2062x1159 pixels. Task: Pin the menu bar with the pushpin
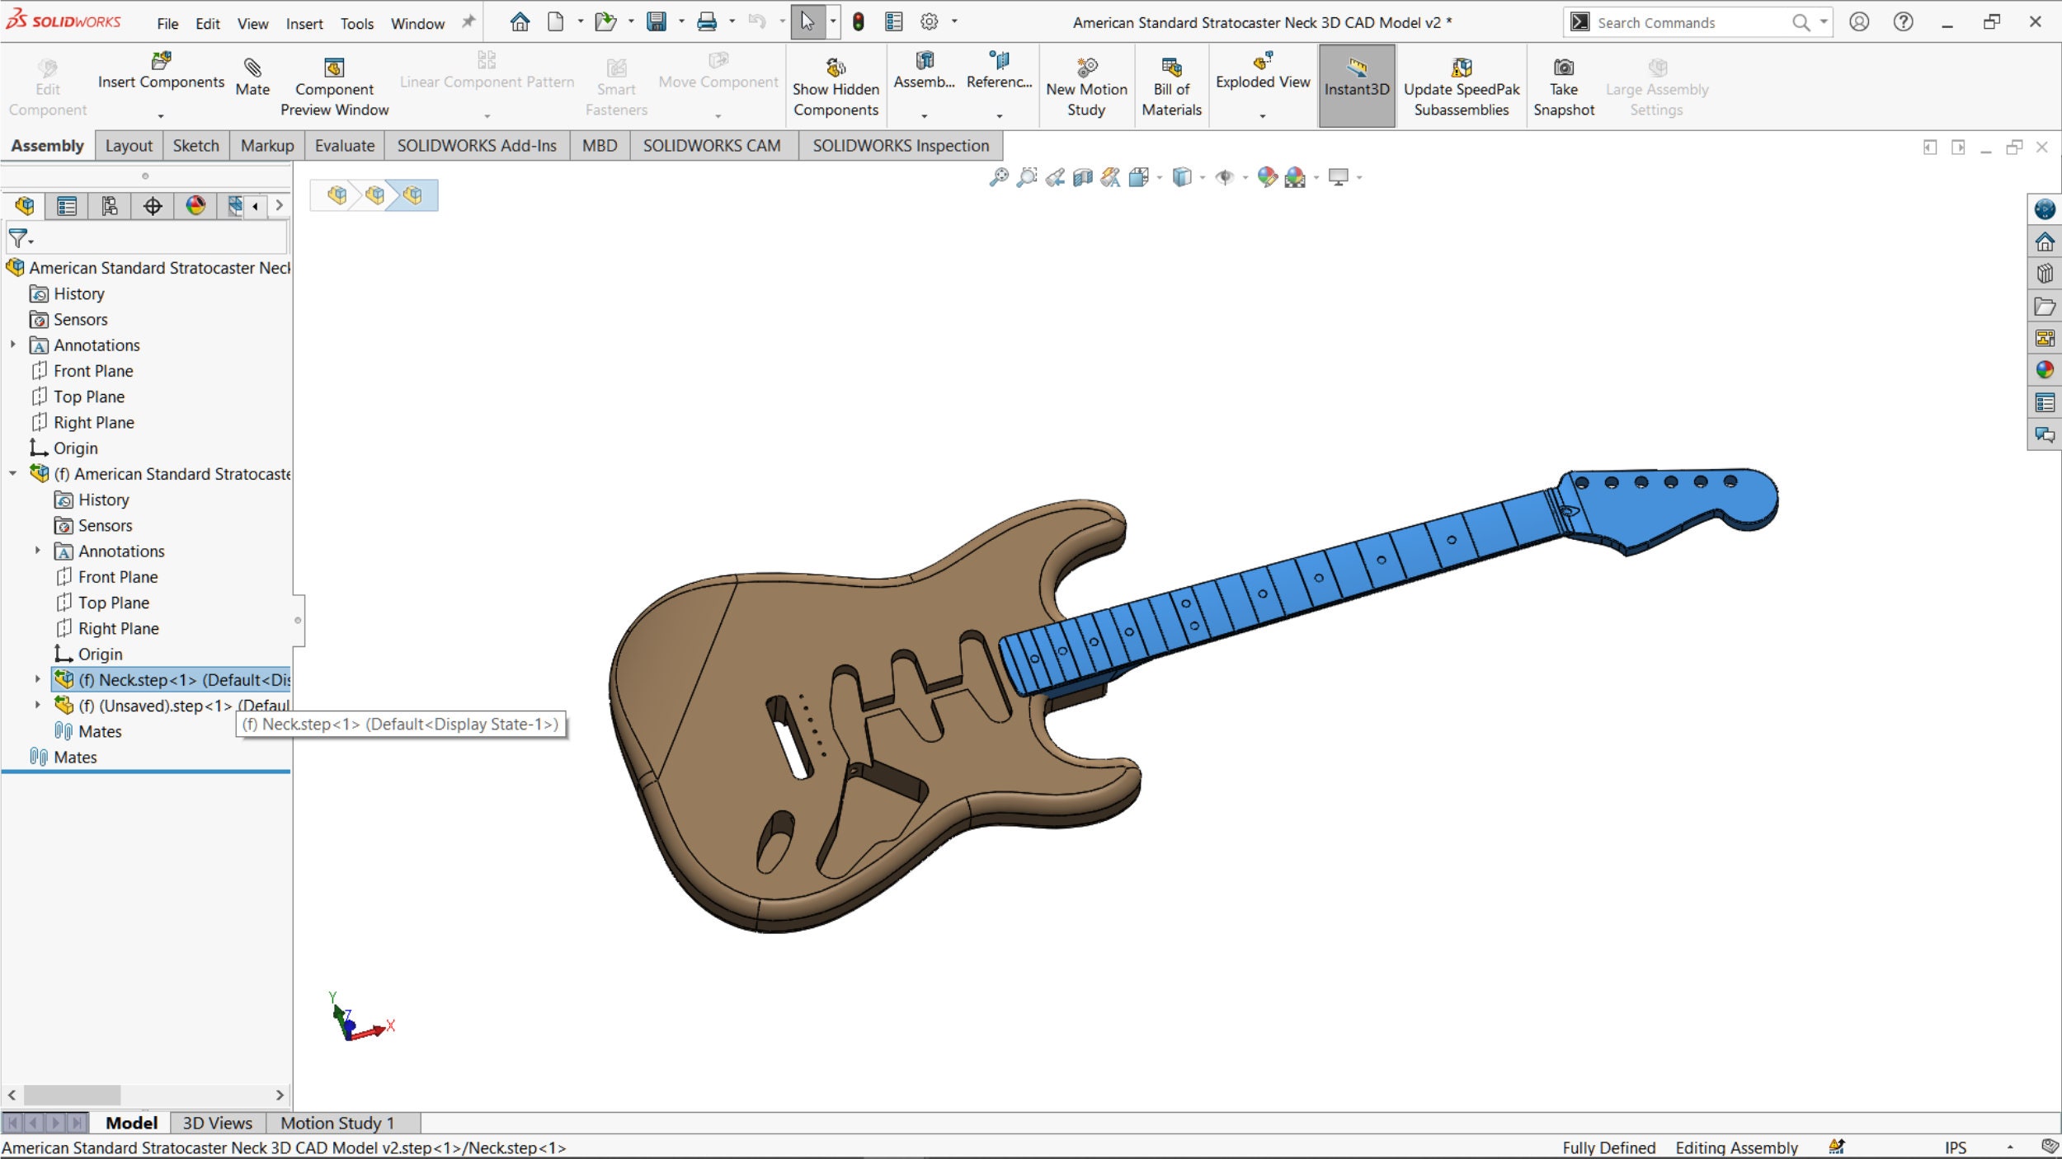[468, 22]
